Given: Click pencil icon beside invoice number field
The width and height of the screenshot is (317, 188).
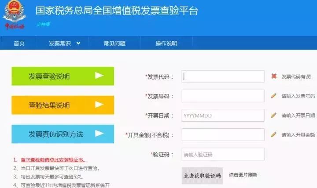Looking at the screenshot, I should 273,96.
